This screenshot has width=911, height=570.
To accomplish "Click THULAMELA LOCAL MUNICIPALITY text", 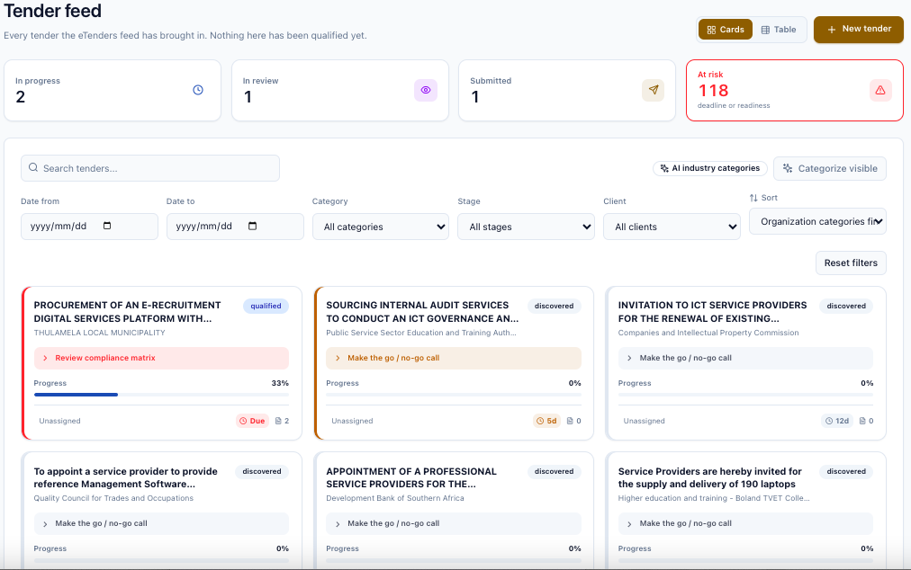I will [99, 333].
